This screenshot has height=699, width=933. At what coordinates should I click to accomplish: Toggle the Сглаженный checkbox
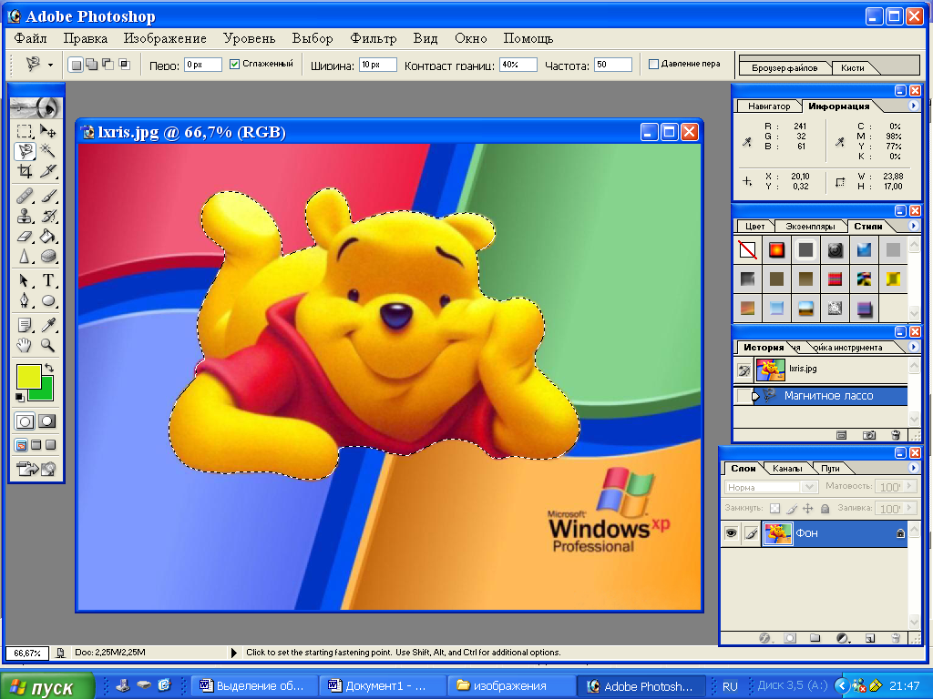point(234,65)
